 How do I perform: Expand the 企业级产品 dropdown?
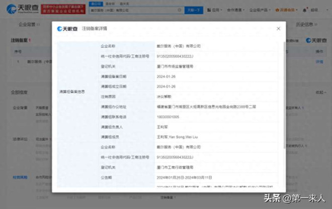tap(260, 10)
